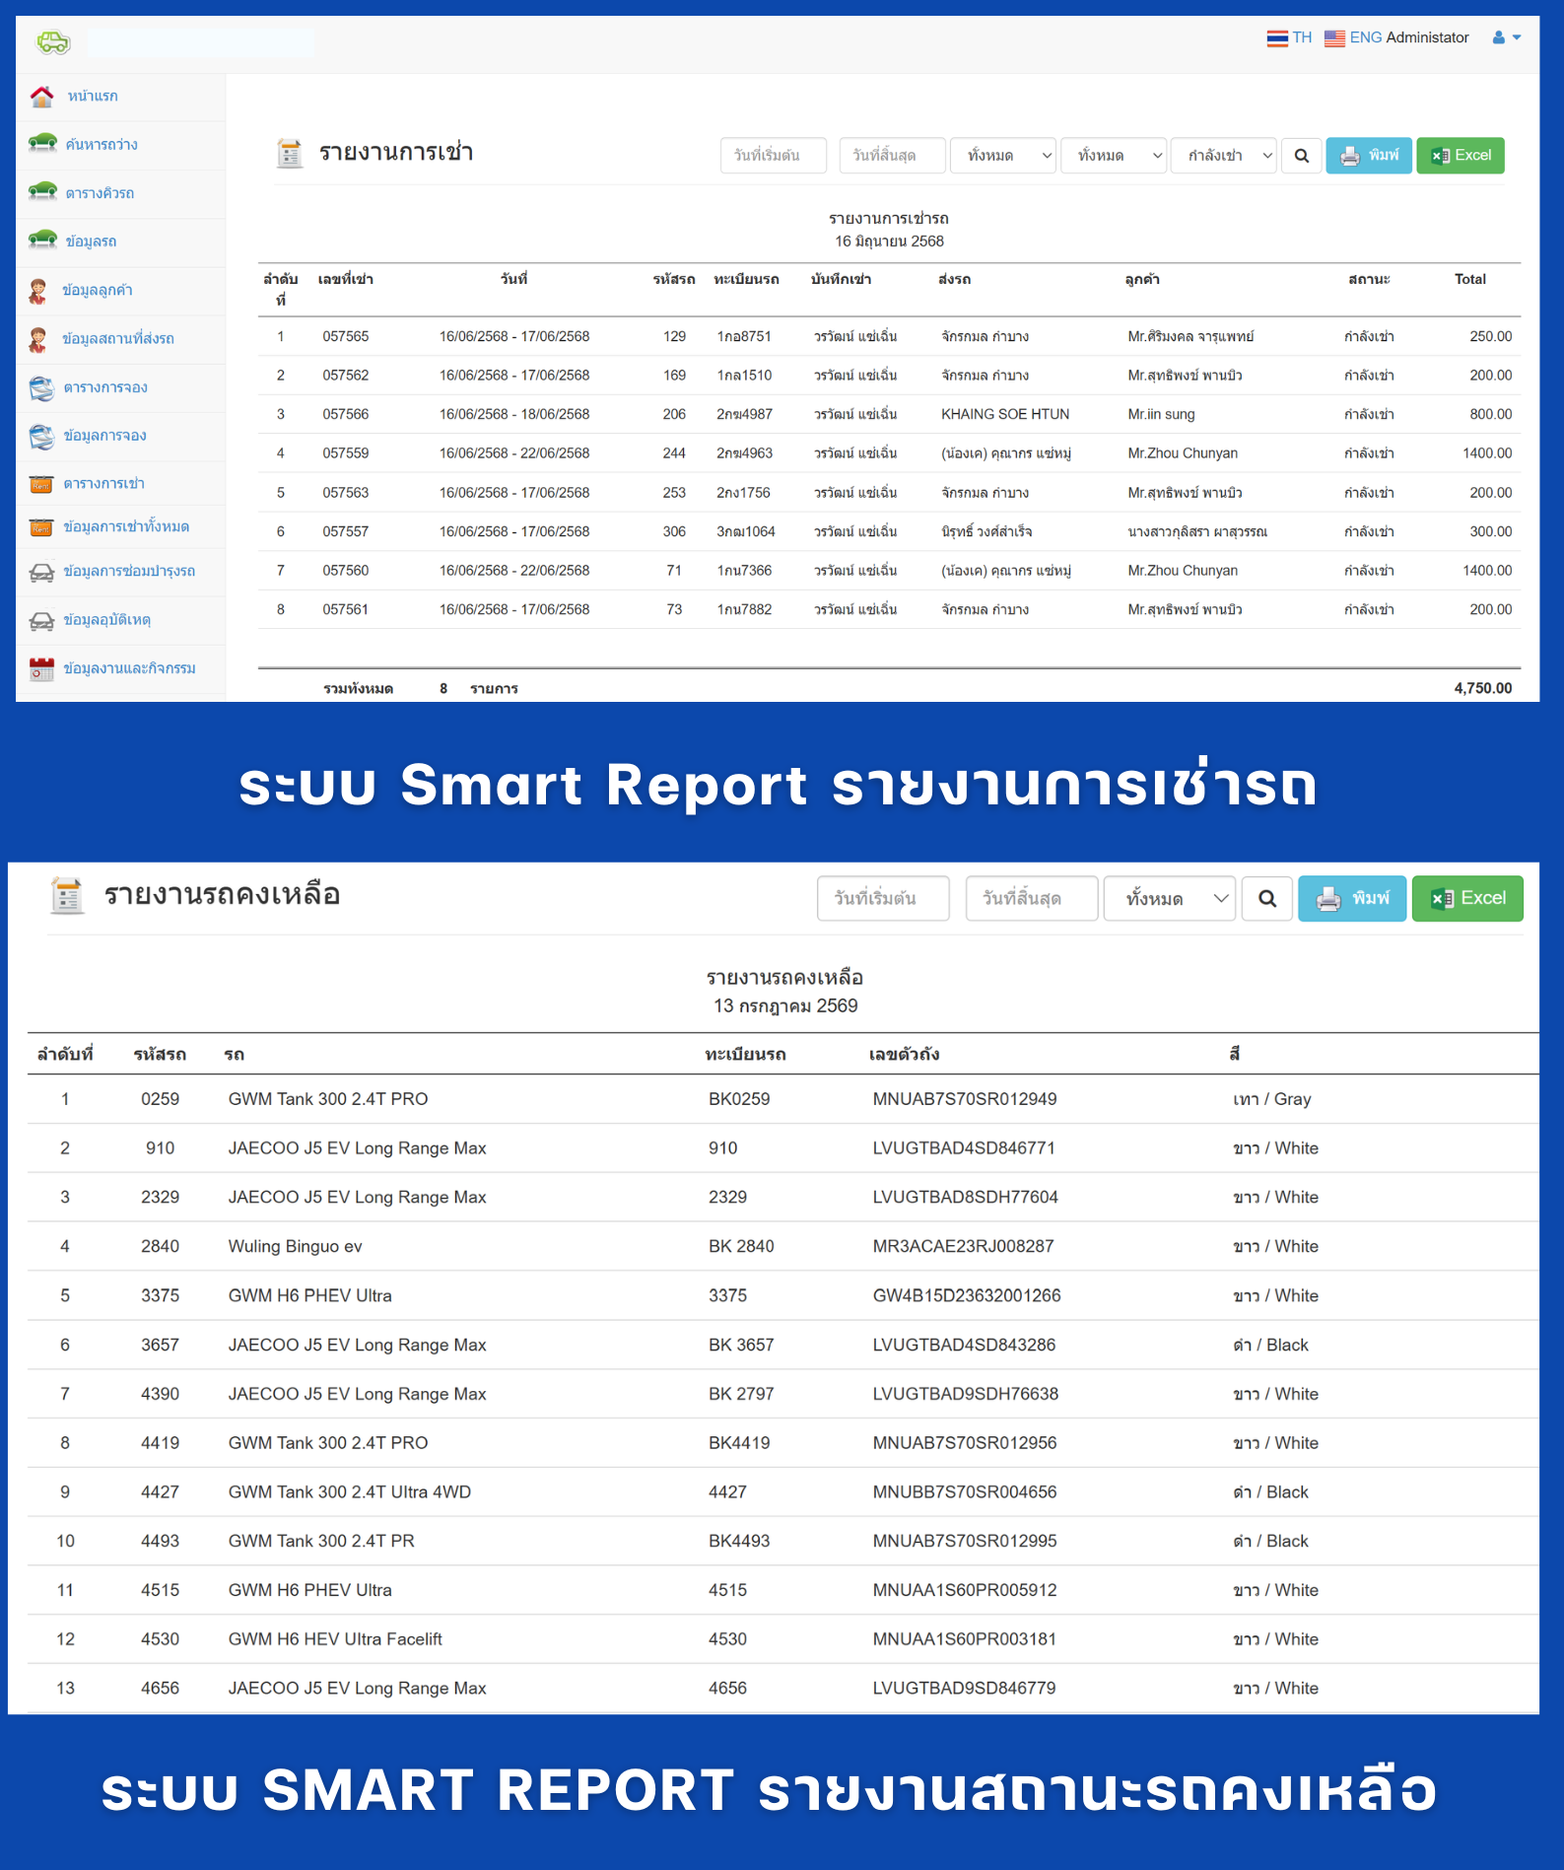Click the ตารางการจอง sidebar icon
The height and width of the screenshot is (1870, 1564).
pyautogui.click(x=41, y=387)
